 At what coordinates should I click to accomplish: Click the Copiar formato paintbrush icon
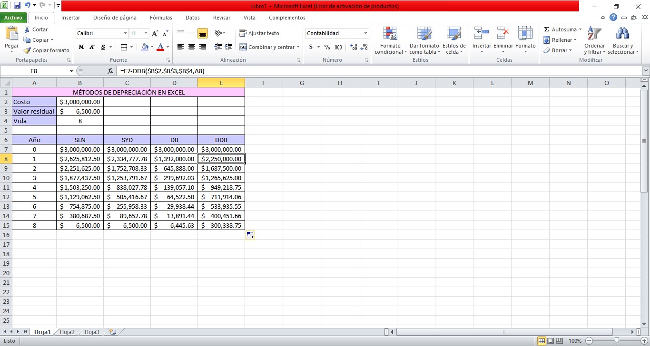click(27, 50)
